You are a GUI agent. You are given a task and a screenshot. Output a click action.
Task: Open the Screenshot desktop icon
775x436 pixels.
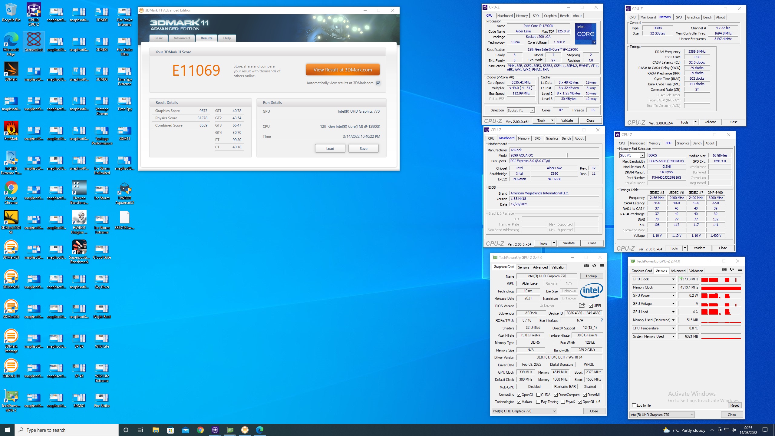click(x=34, y=42)
